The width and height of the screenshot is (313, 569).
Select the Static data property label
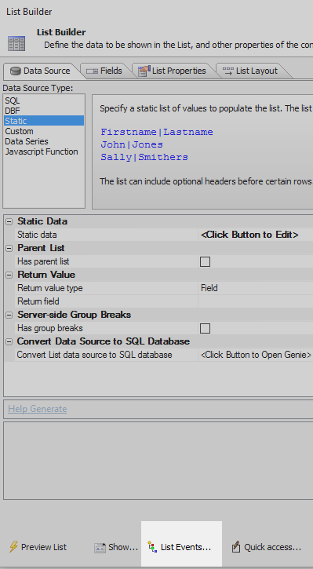tap(37, 235)
